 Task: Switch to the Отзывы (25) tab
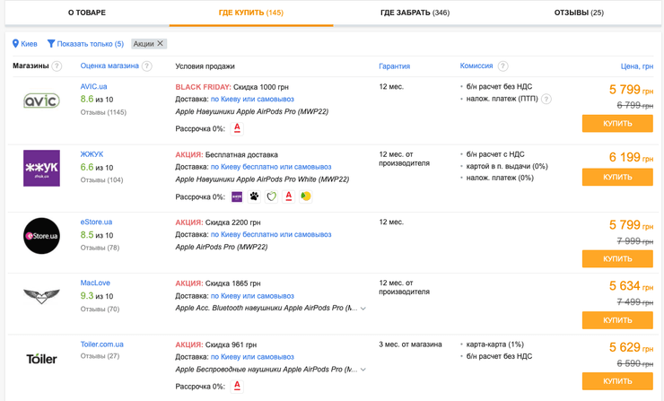[579, 13]
